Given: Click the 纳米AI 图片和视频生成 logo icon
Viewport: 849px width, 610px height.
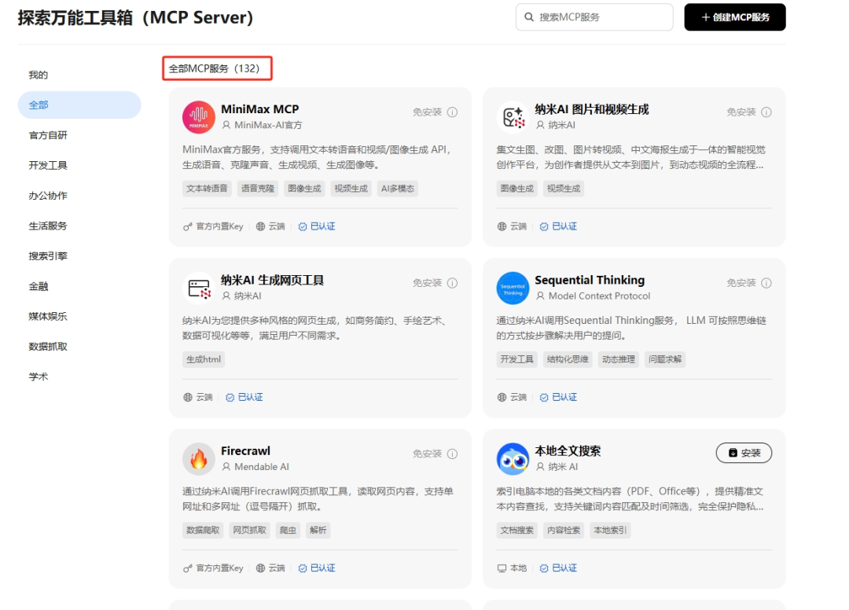Looking at the screenshot, I should coord(513,117).
